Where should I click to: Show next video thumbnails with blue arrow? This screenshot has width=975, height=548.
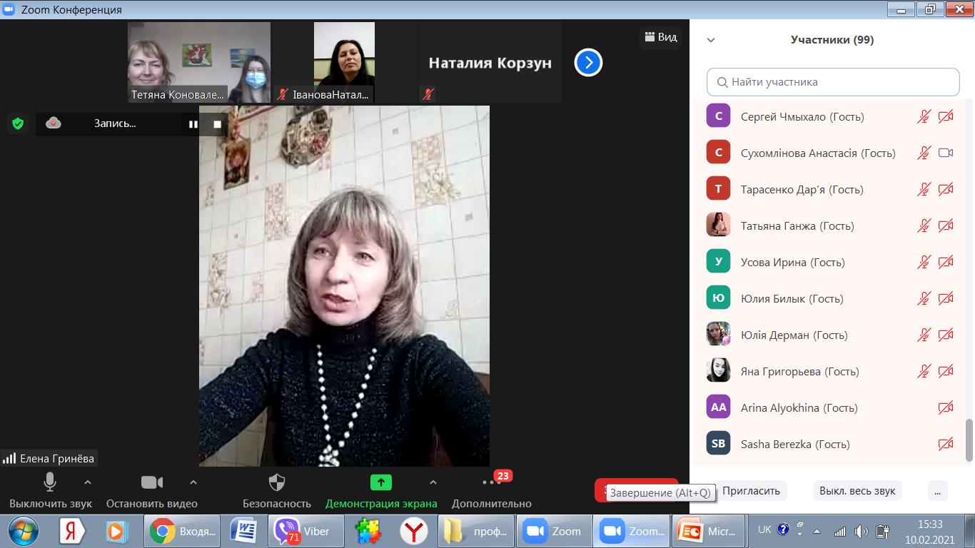[588, 63]
